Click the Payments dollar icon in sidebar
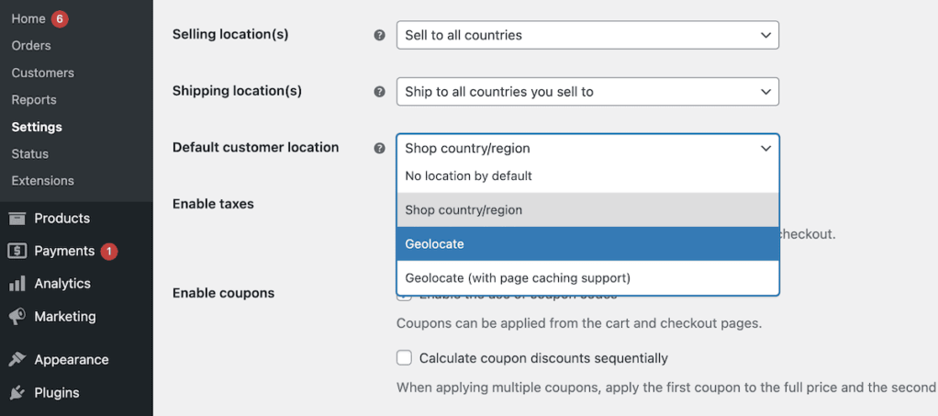The width and height of the screenshot is (938, 416). coord(17,251)
